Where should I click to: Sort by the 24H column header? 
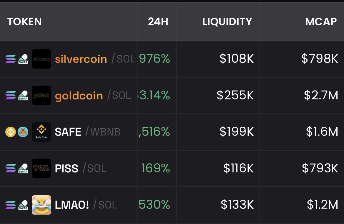click(x=158, y=22)
